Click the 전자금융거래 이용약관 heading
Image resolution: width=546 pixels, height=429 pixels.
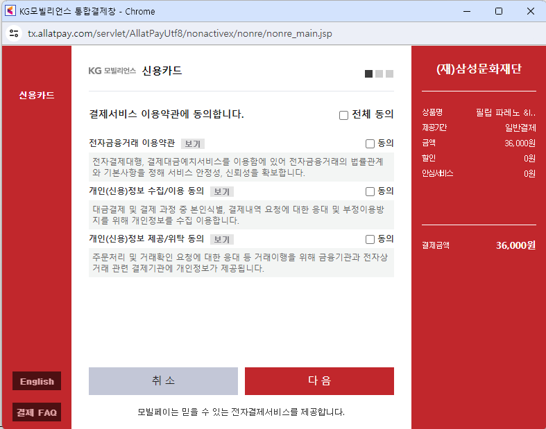point(132,143)
